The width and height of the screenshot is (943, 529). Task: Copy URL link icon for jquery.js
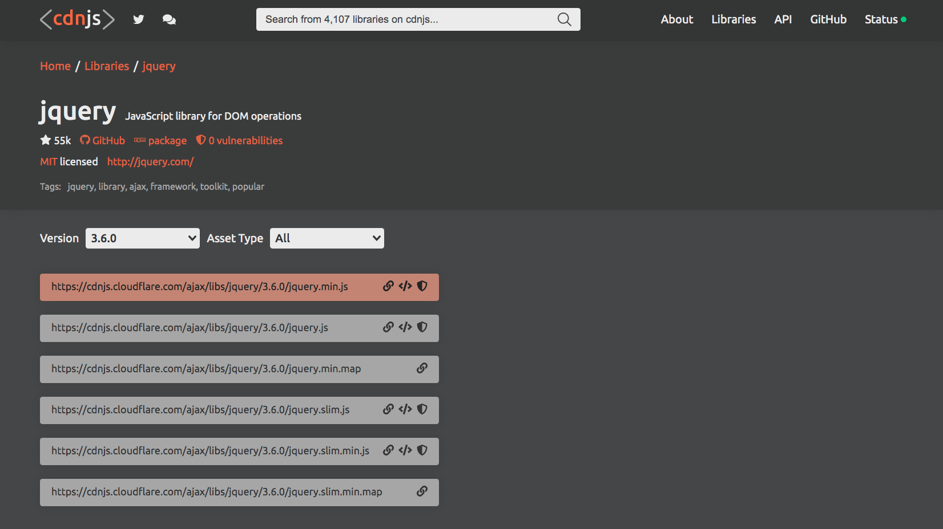388,327
